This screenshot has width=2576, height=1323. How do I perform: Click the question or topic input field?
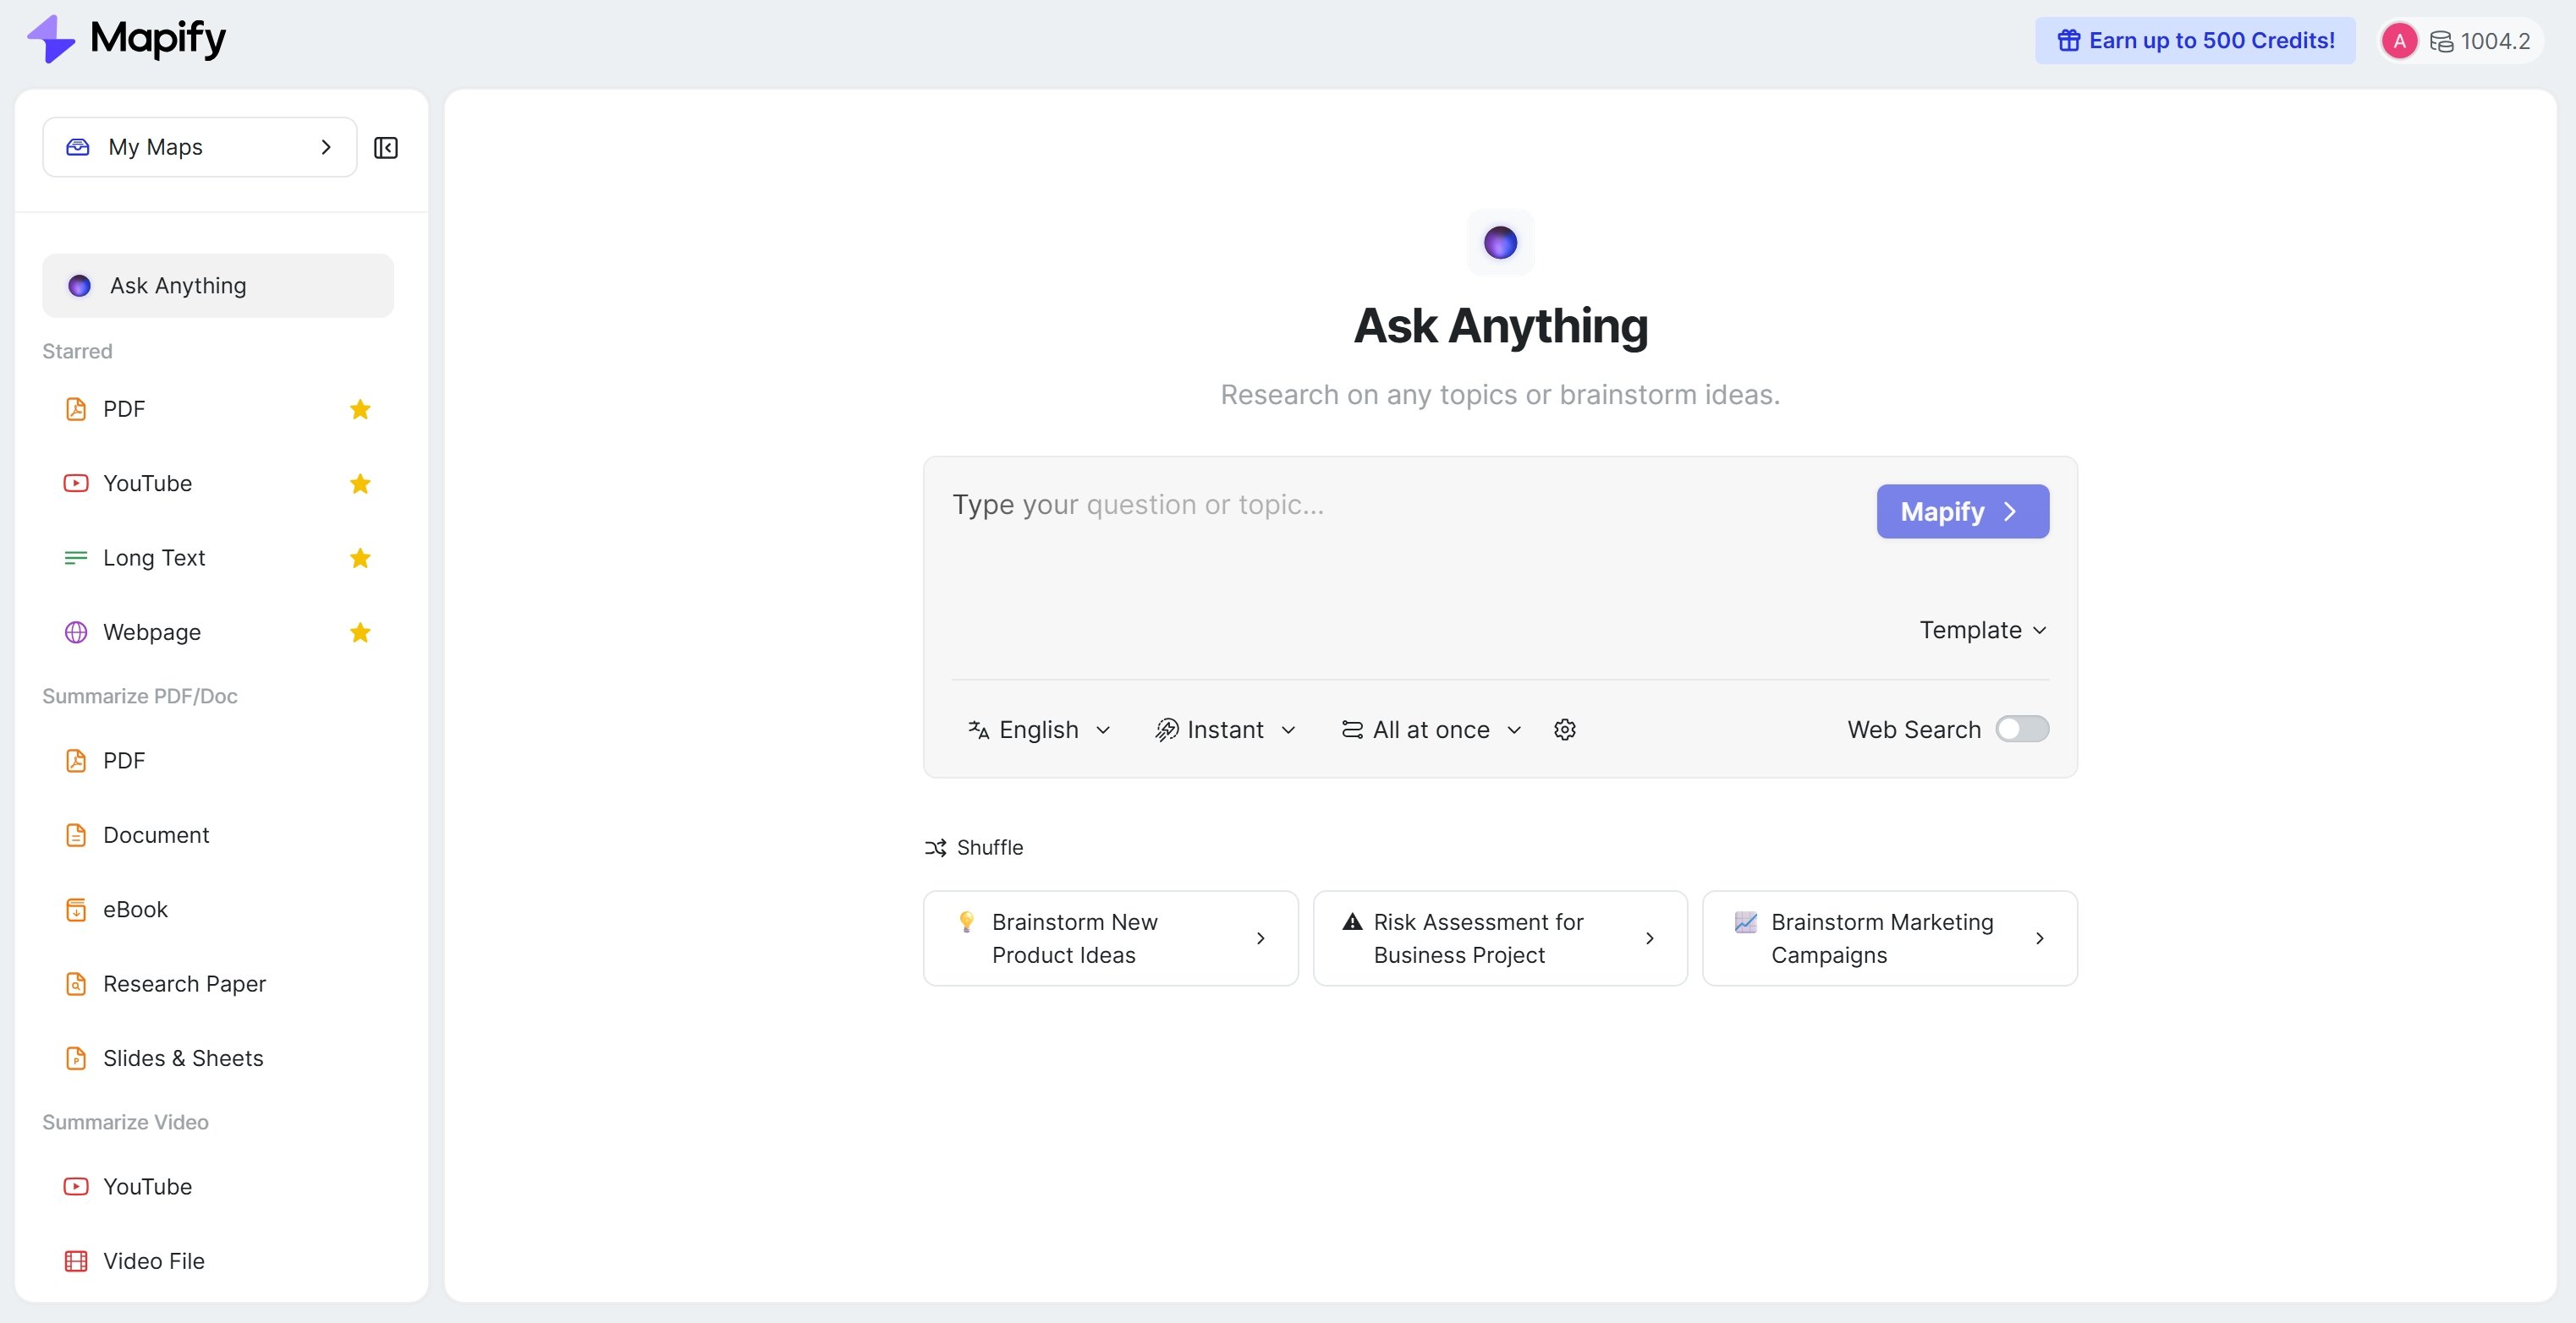[x=1400, y=560]
